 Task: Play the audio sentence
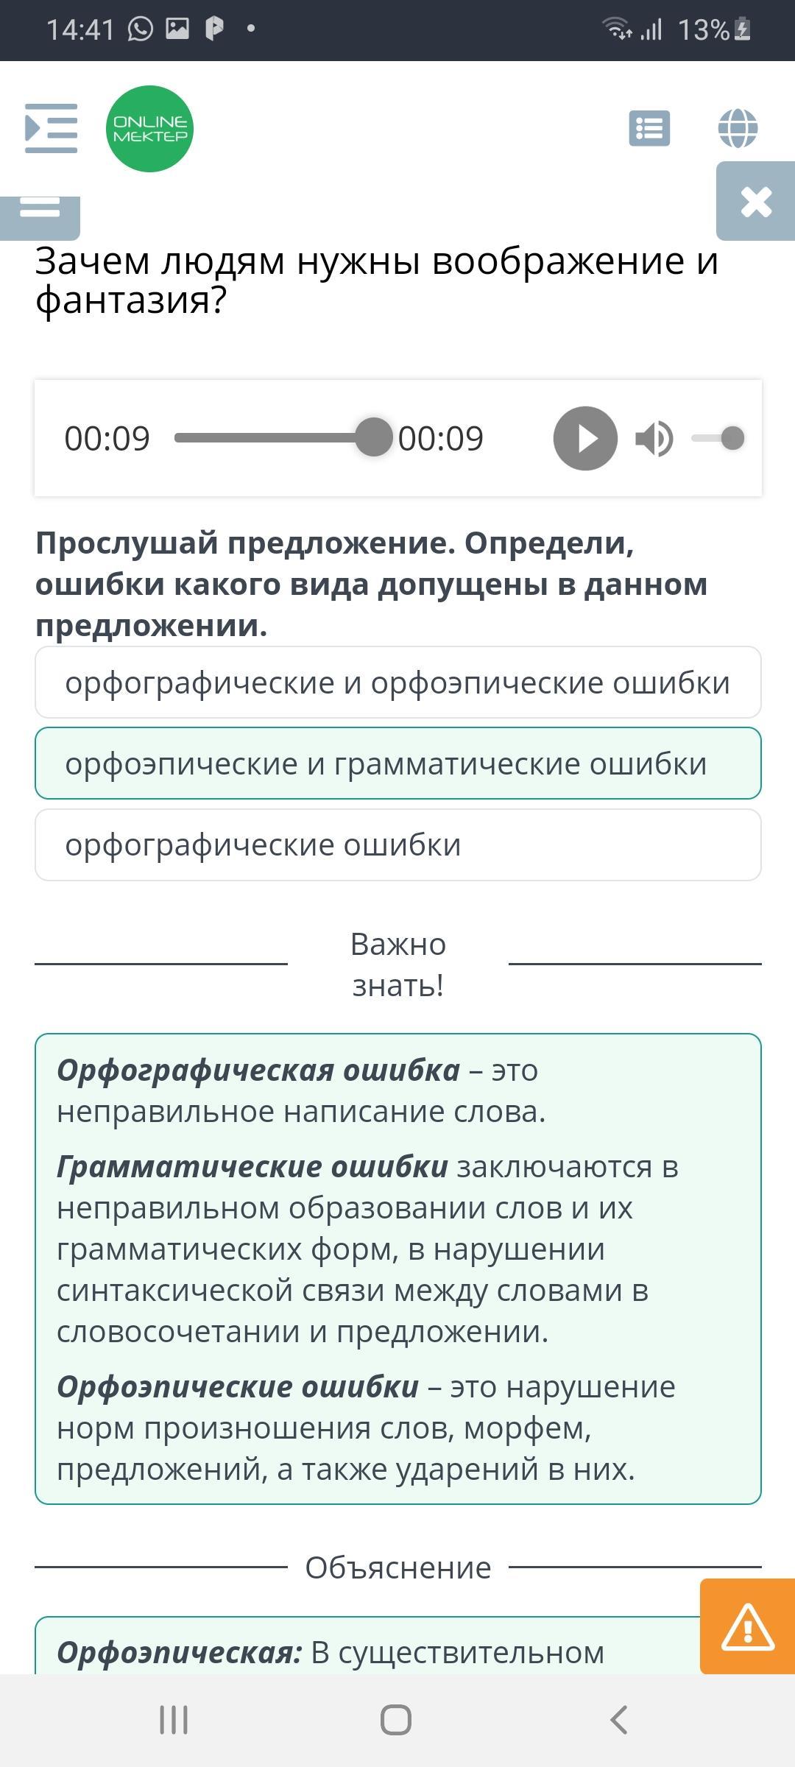(x=585, y=439)
